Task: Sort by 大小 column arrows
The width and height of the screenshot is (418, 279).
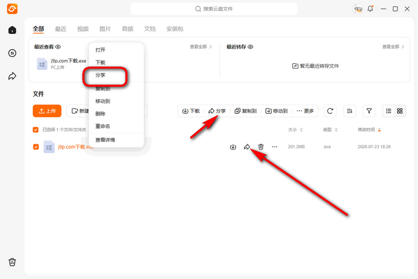Action: (301, 130)
